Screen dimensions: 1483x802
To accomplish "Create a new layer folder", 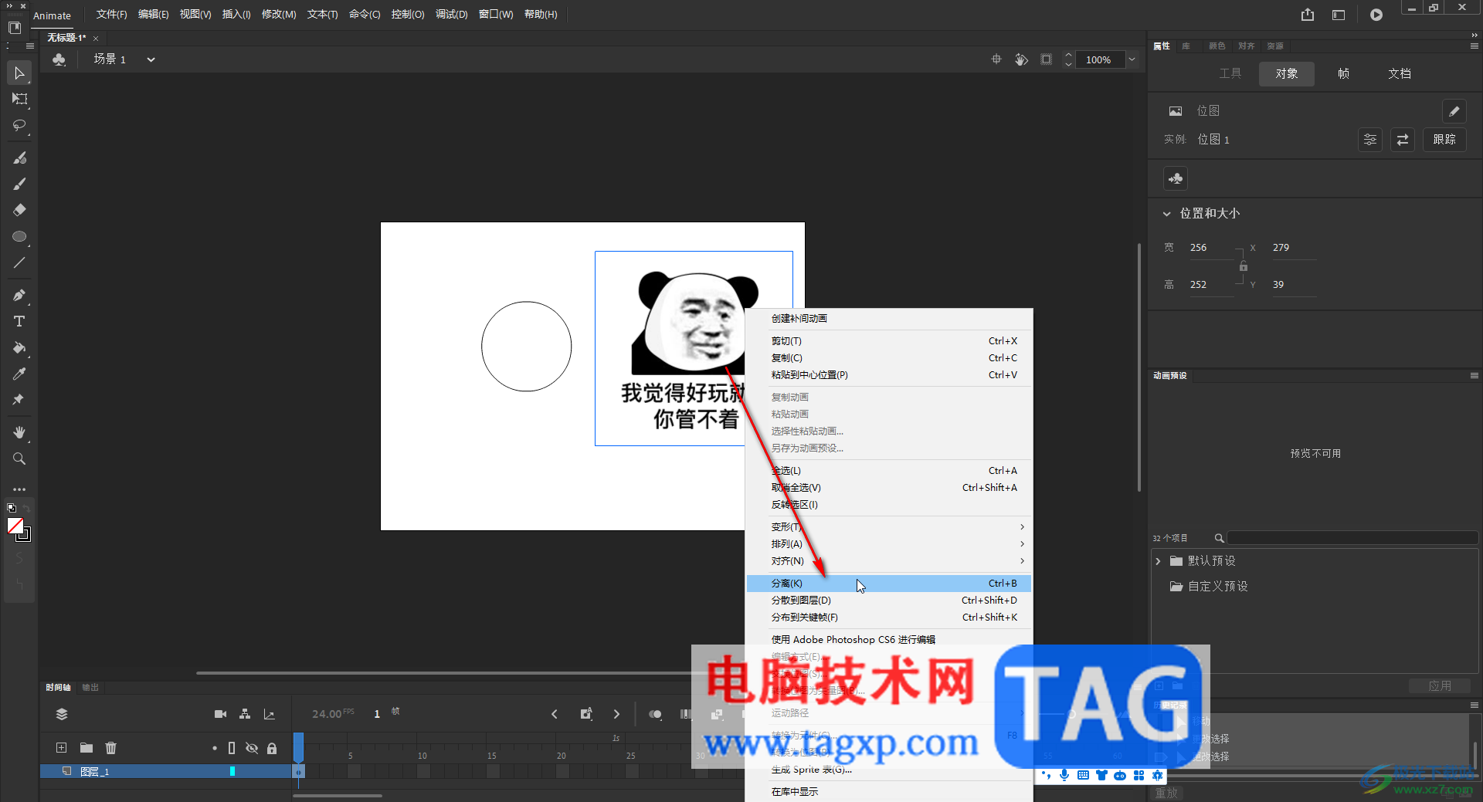I will (87, 747).
